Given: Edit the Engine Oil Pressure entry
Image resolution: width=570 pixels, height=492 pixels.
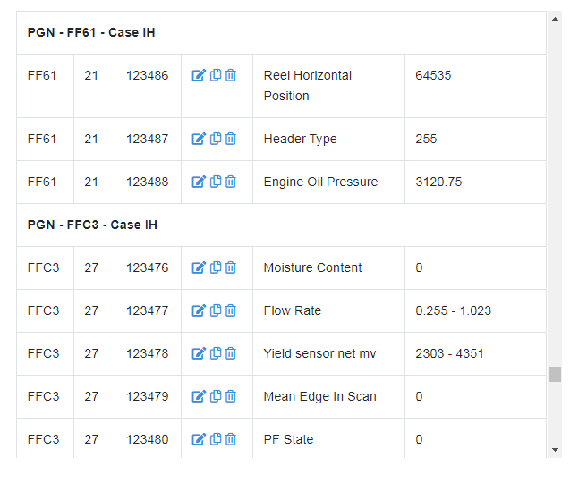Looking at the screenshot, I should click(199, 182).
